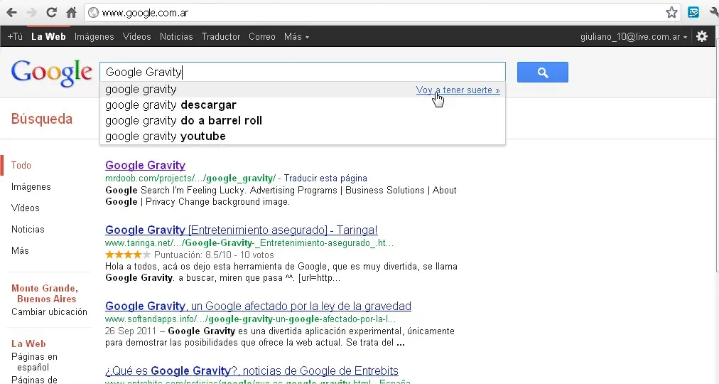The image size is (719, 384).
Task: Select Noticias filter in left sidebar
Action: 28,230
